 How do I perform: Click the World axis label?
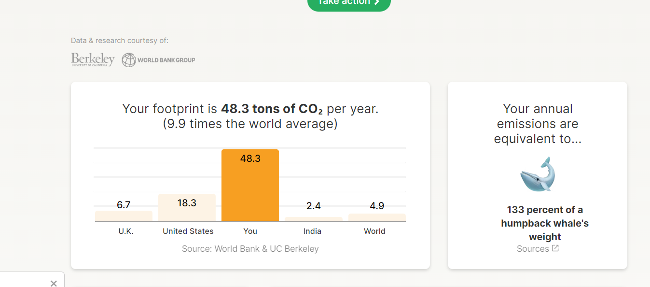pos(374,231)
